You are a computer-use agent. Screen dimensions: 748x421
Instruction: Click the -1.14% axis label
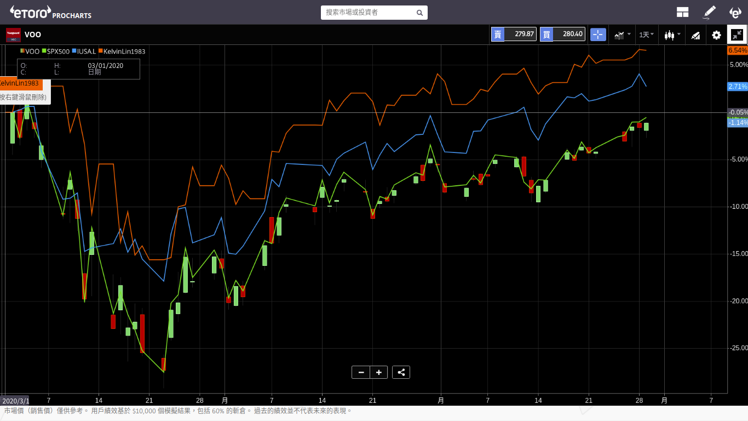738,123
